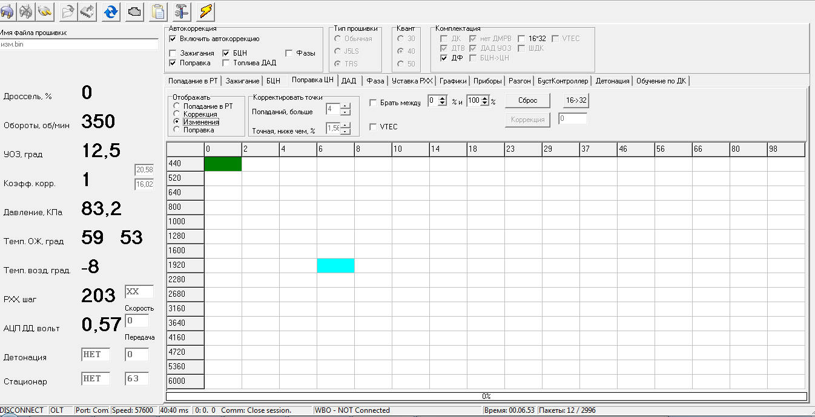Click 'Speed: 57600' status bar entry

point(133,410)
